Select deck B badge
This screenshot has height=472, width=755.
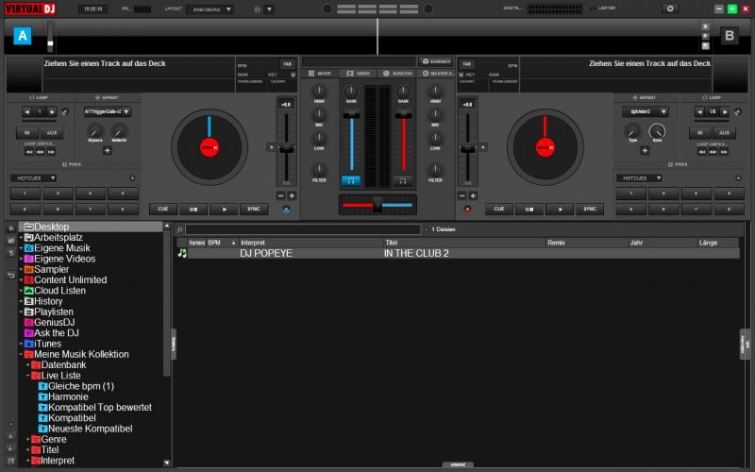click(730, 36)
